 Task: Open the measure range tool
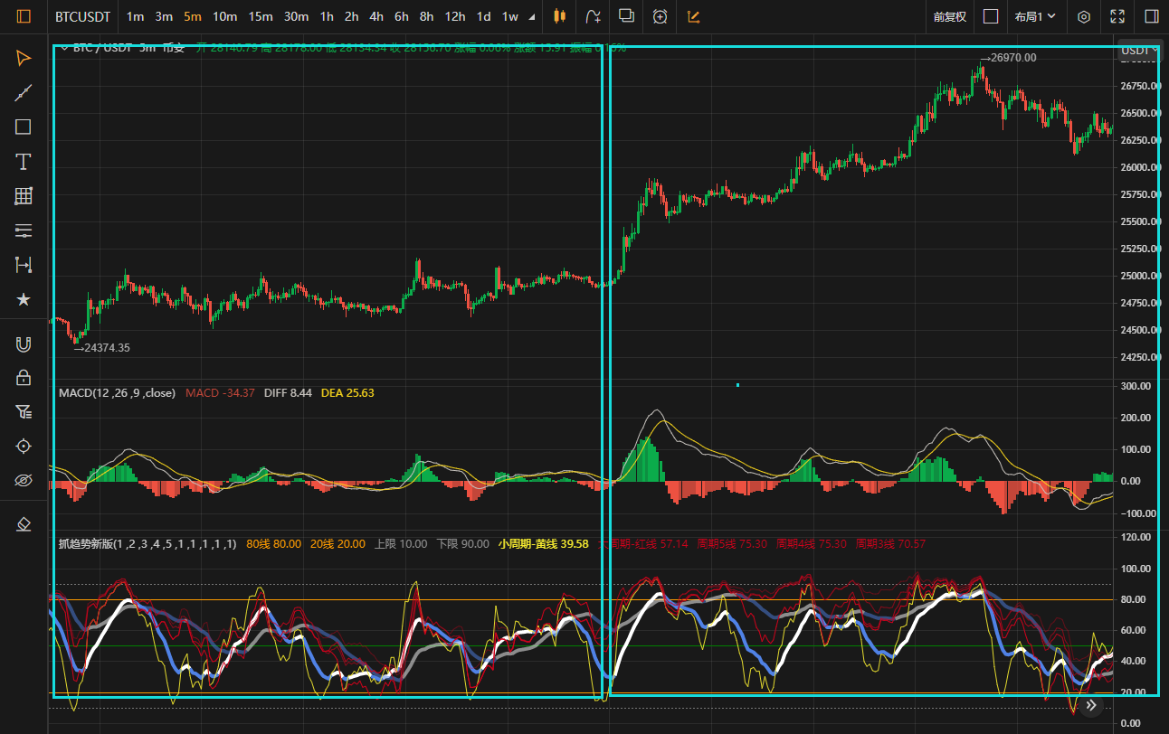tap(24, 264)
